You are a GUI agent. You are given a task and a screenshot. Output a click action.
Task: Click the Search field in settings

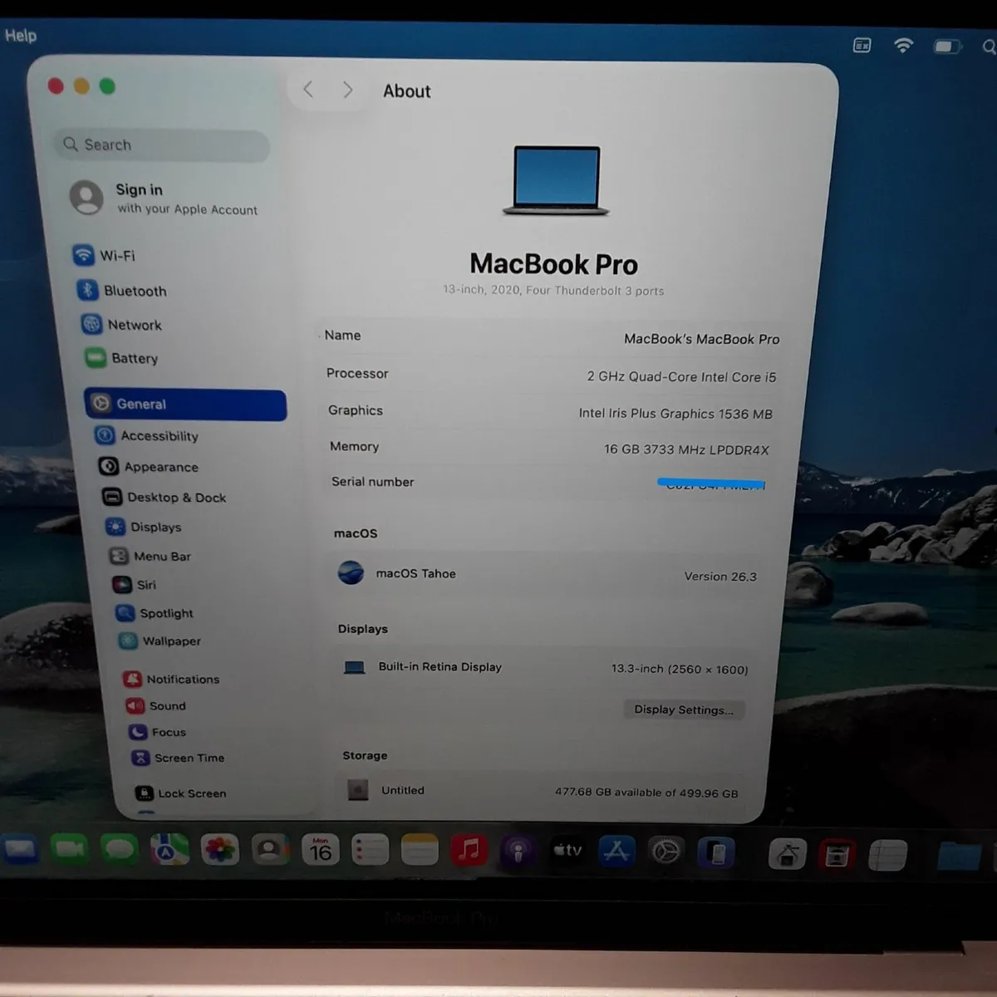pos(160,145)
